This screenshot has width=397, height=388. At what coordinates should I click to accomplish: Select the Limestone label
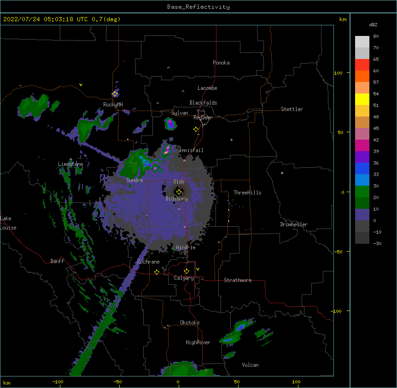pyautogui.click(x=70, y=164)
